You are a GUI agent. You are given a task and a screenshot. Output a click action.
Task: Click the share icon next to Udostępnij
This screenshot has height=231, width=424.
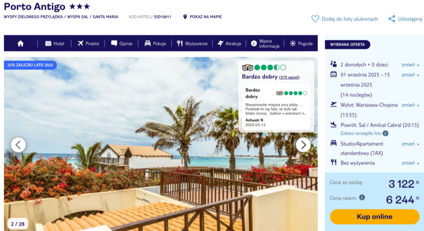coord(392,19)
